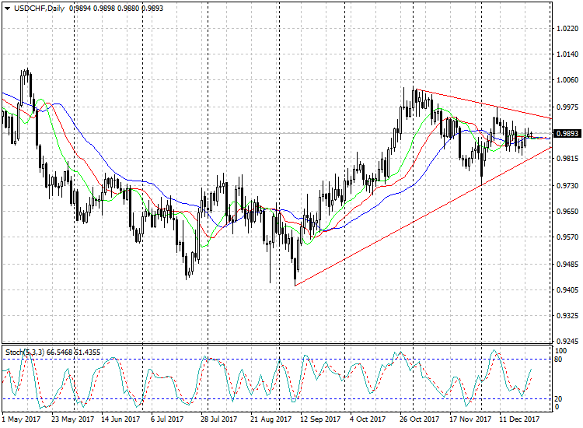Select the 0.9570 price level label
Viewport: 583px width, 428px height.
point(567,237)
